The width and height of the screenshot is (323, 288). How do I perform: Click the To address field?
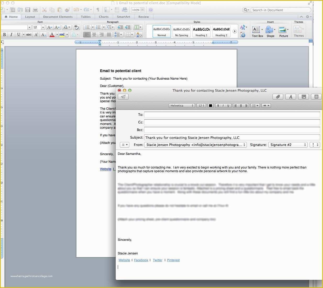232,115
